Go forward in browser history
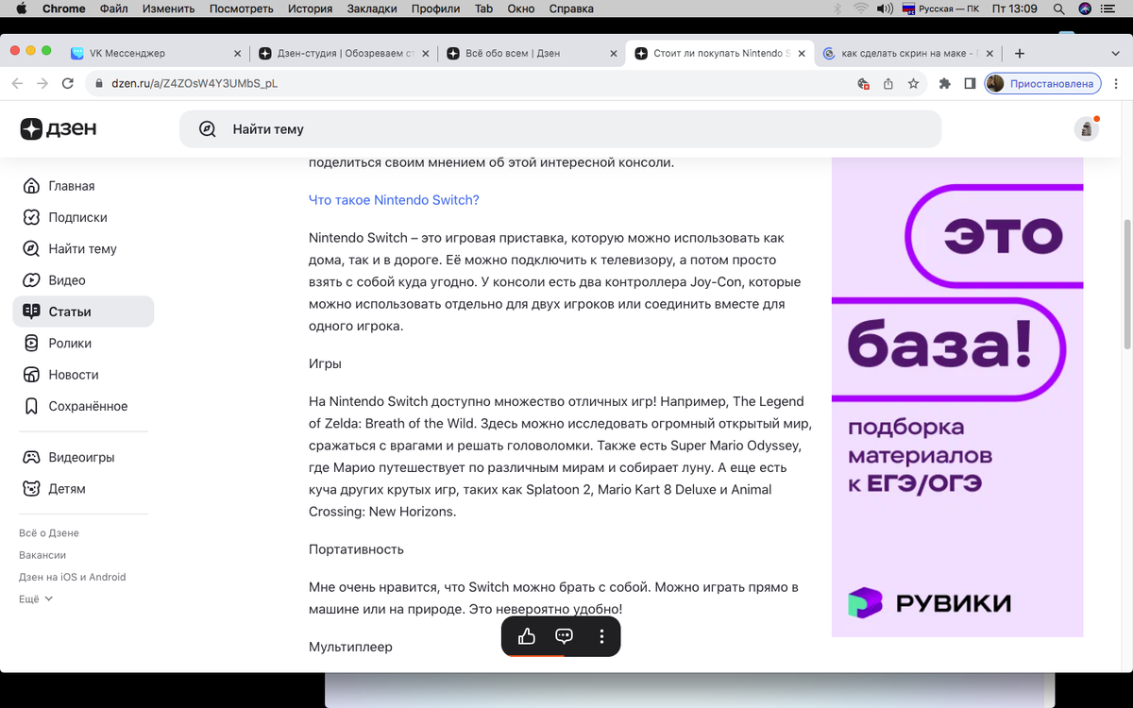This screenshot has height=708, width=1133. coord(42,83)
